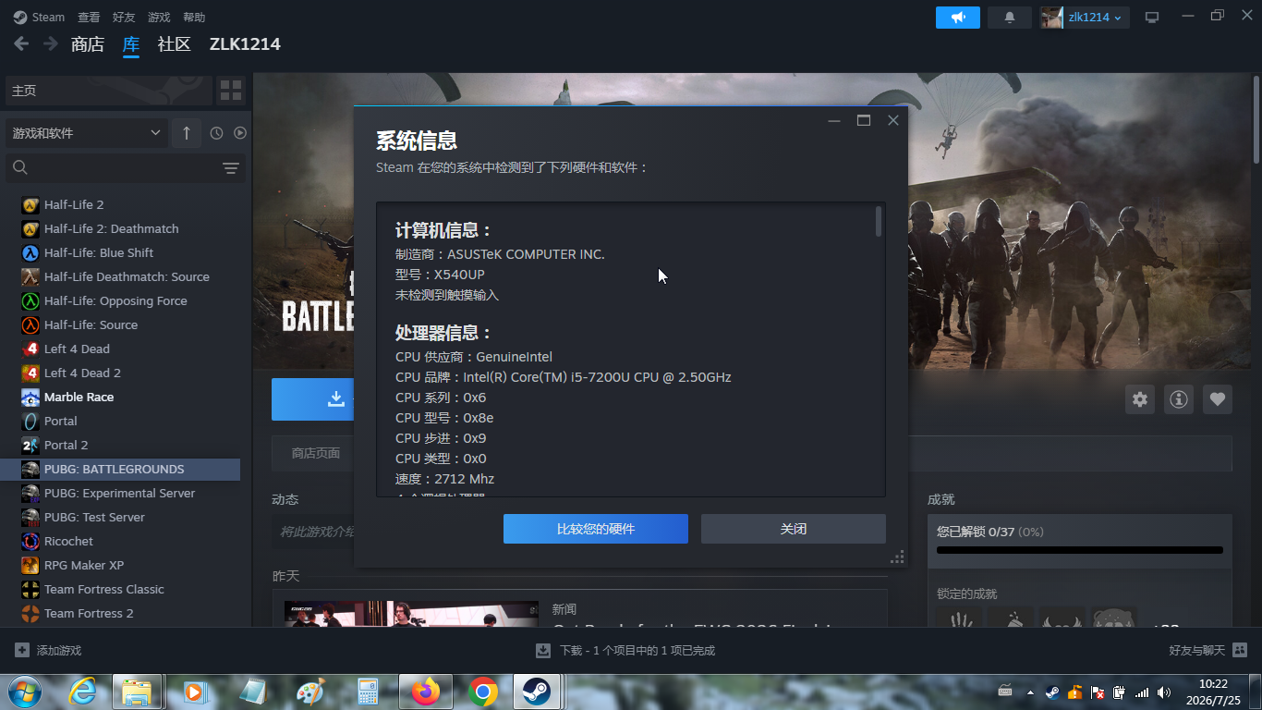Screen dimensions: 1262x710
Task: Click the library search field
Action: 111,168
